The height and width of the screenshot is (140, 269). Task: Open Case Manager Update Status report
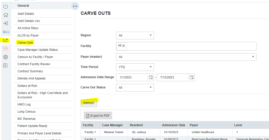coord(38,50)
